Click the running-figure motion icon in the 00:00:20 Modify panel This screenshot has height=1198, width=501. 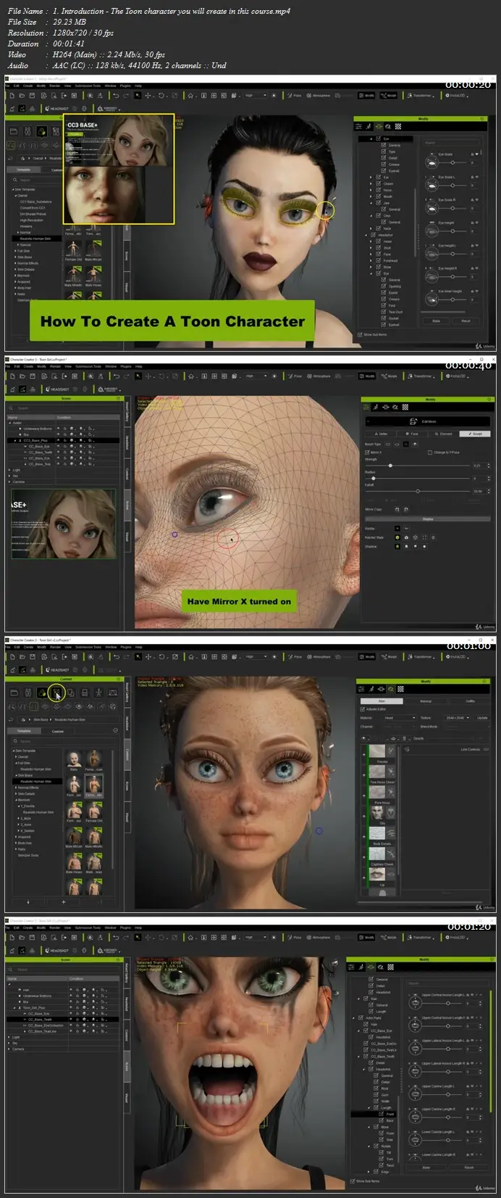click(x=369, y=126)
